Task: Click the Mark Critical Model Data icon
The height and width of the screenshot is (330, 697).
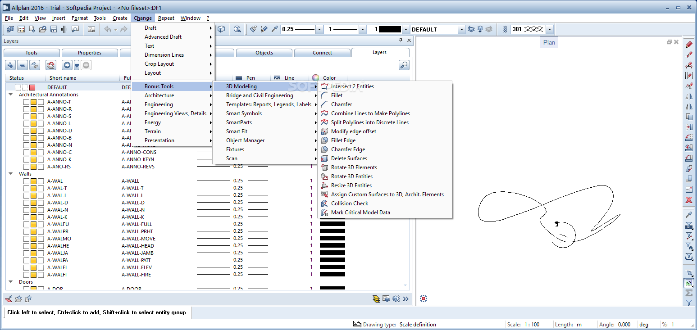Action: coord(324,212)
